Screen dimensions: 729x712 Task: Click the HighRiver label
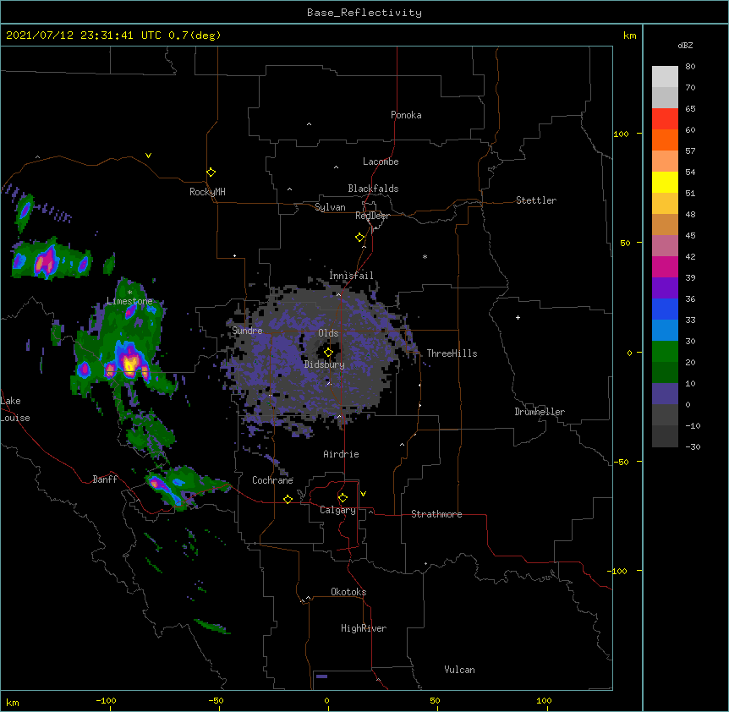pos(364,628)
